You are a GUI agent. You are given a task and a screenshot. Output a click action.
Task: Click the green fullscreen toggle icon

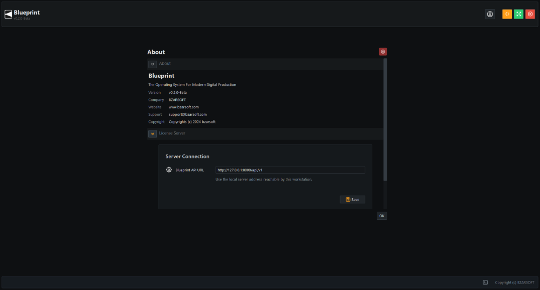click(518, 14)
